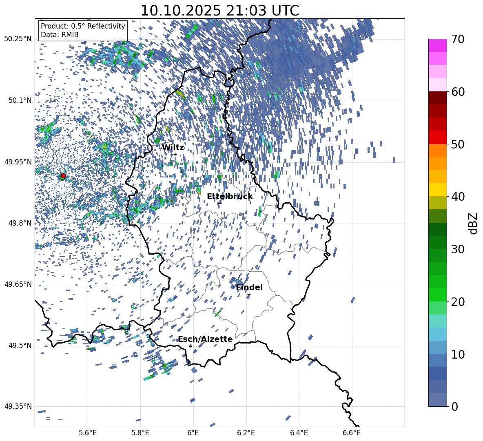Click the 49.35°N latitude label
This screenshot has height=441, width=483.
click(x=18, y=406)
